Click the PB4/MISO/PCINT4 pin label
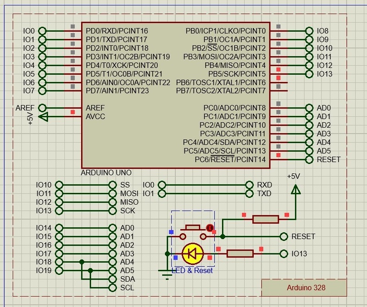367x307 pixels. click(x=235, y=65)
